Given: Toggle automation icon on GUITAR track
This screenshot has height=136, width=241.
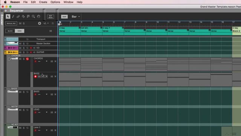Looking at the screenshot, I should click(27, 52).
